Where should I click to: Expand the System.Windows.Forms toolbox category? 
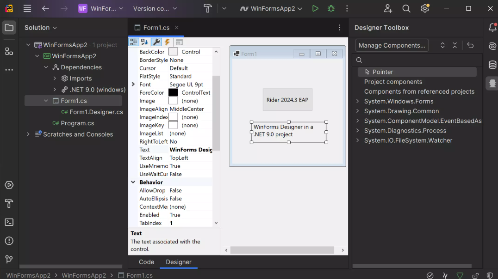tap(357, 101)
